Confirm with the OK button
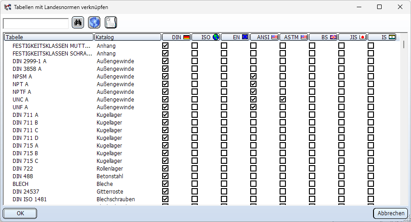The height and width of the screenshot is (222, 411). coord(20,213)
